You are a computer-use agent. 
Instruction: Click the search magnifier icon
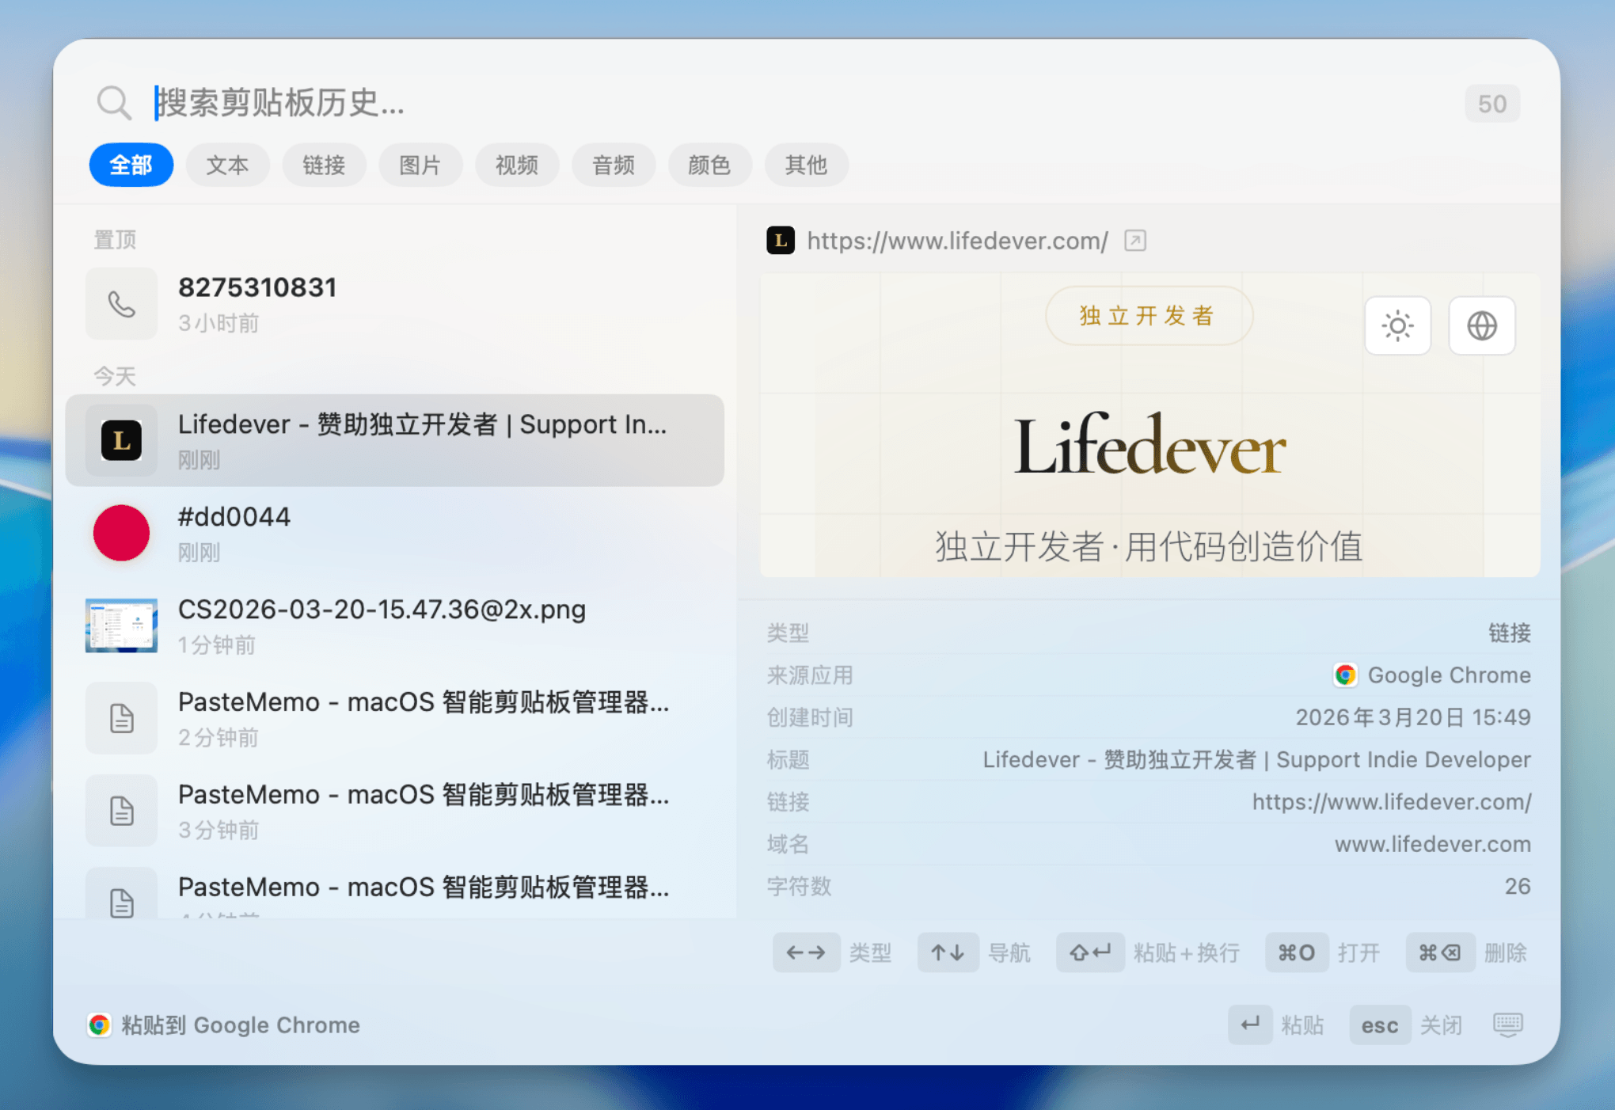click(114, 103)
